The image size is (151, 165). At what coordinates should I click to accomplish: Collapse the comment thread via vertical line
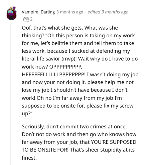tap(11, 94)
